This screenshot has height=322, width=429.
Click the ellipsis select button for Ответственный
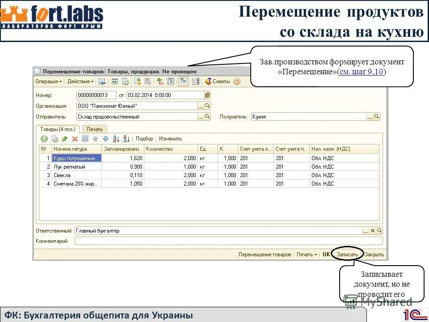[366, 231]
